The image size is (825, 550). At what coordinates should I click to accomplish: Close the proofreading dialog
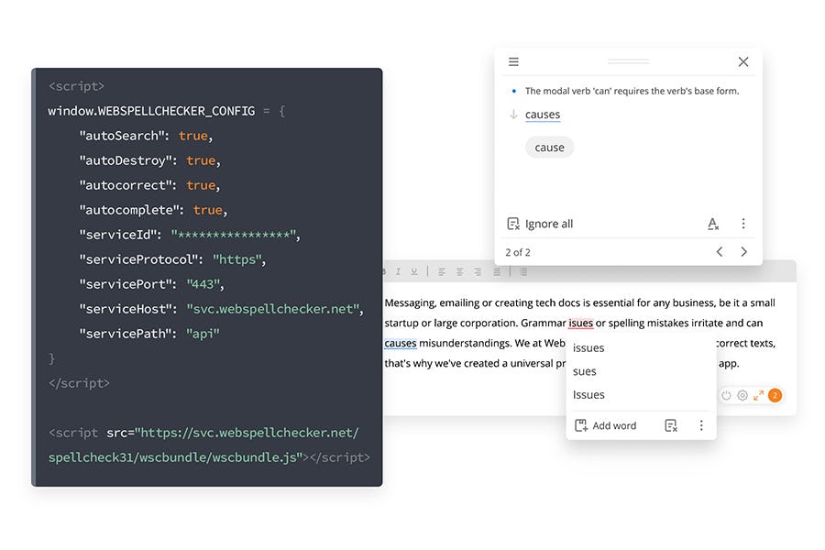pyautogui.click(x=742, y=61)
